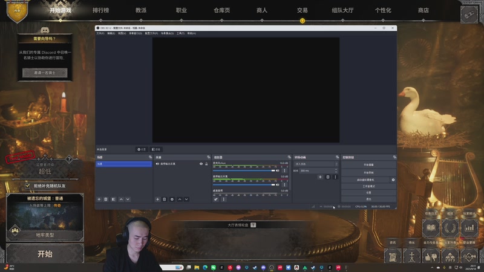
Task: Click the question mark help icon
Action: pos(69,159)
